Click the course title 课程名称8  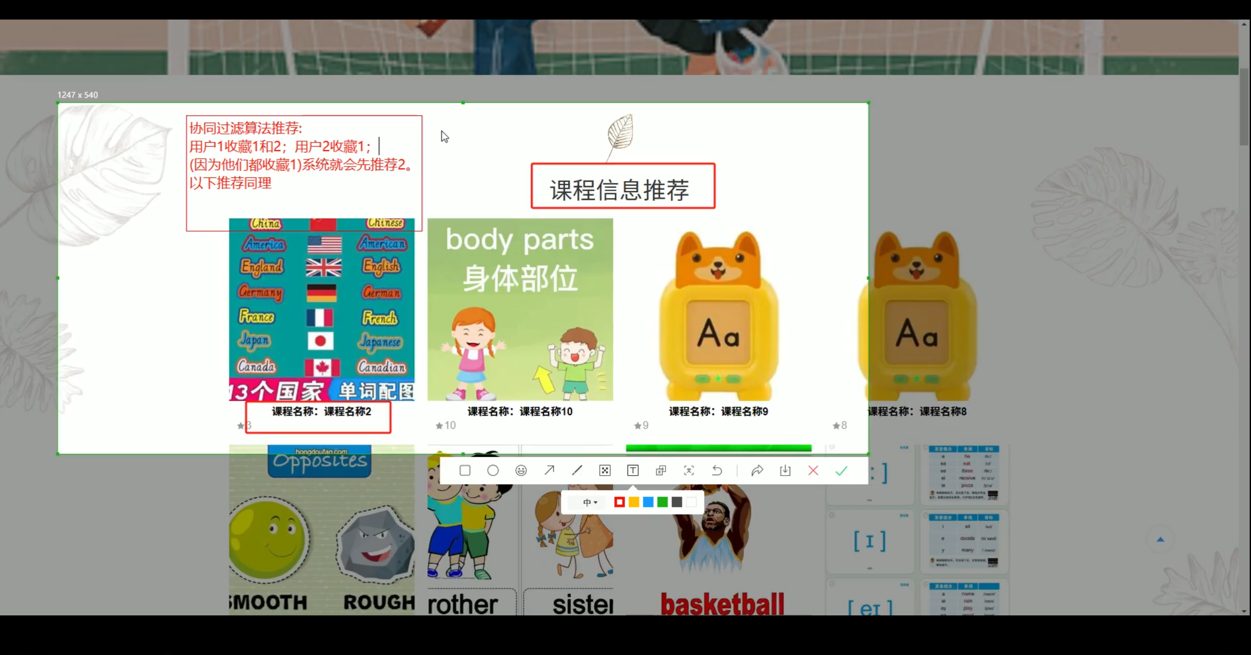click(917, 412)
